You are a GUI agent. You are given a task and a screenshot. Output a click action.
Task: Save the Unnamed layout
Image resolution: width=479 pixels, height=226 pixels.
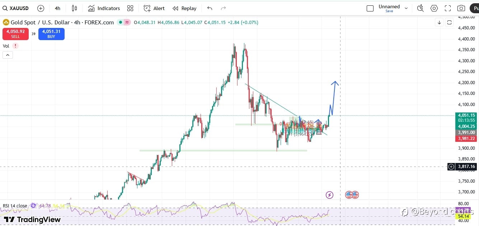click(x=389, y=11)
